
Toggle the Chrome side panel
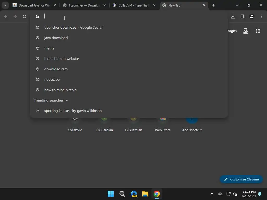tap(242, 16)
